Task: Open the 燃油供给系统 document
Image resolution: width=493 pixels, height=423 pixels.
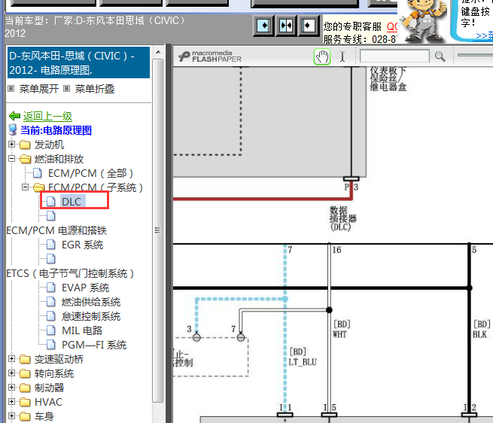Action: pyautogui.click(x=91, y=302)
